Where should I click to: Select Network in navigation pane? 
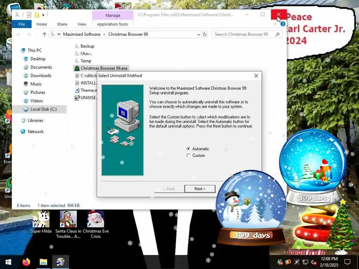[x=35, y=132]
